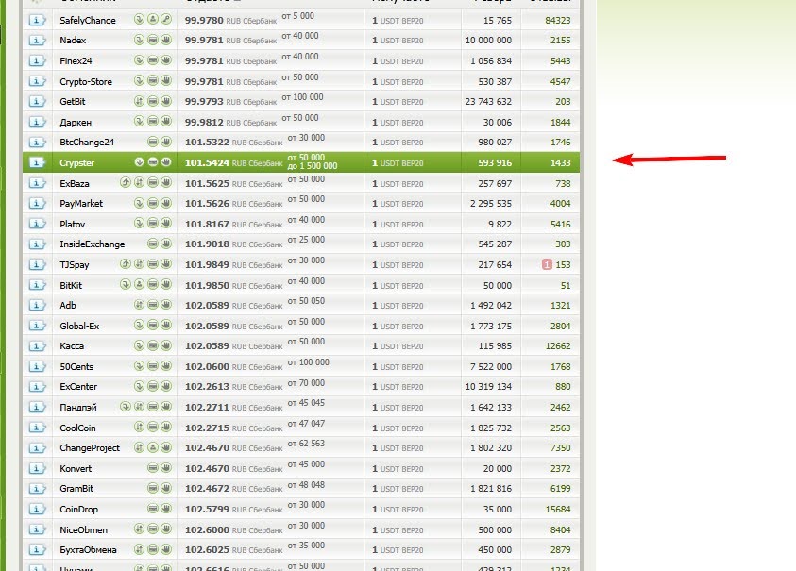Open the info icon for Nadex

coord(37,40)
